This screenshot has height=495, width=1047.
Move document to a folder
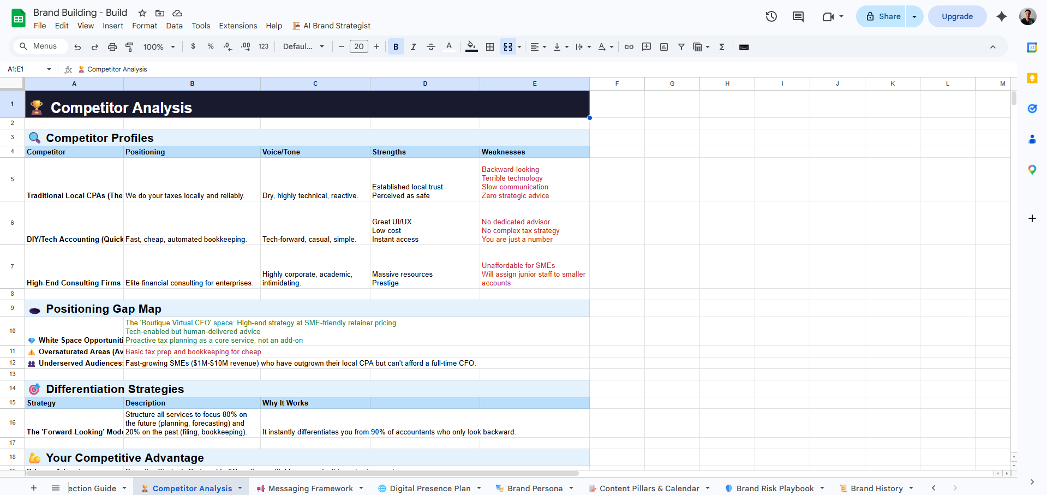(x=160, y=13)
